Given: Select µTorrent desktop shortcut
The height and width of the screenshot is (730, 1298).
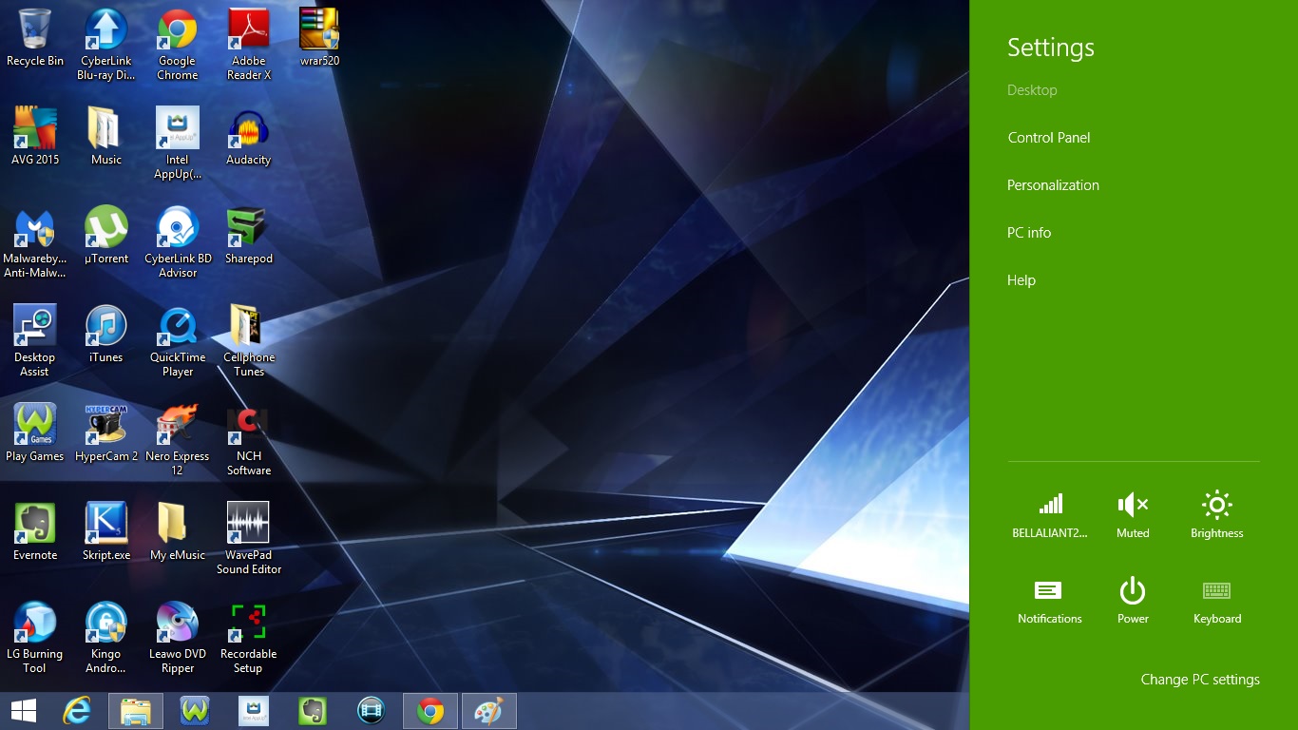Looking at the screenshot, I should 106,236.
